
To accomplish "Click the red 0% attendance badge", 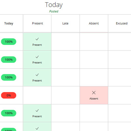I will 9,95.
